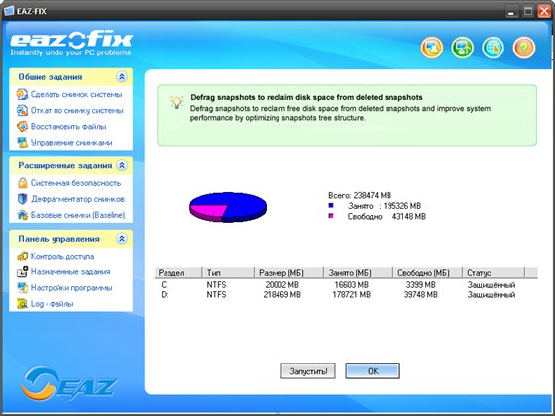
Task: Click the 'Управление снимками' manager icon
Action: (x=22, y=143)
